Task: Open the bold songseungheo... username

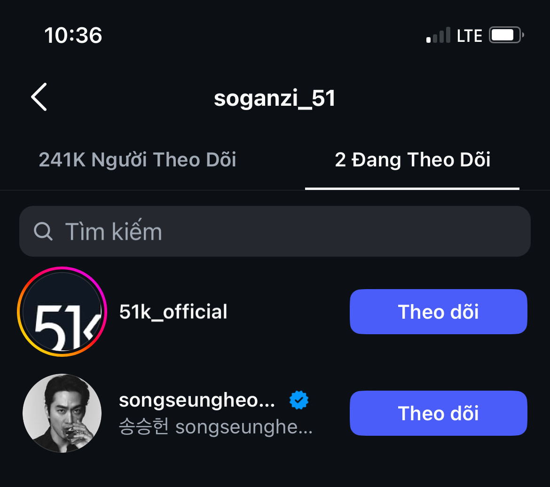Action: pos(197,401)
